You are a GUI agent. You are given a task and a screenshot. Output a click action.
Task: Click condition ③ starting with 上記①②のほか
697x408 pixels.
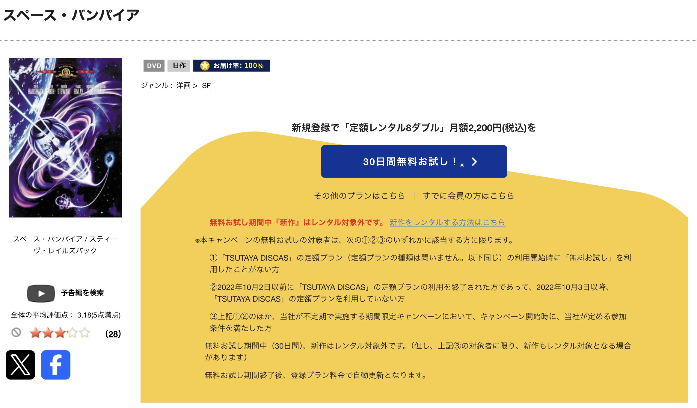click(x=418, y=322)
